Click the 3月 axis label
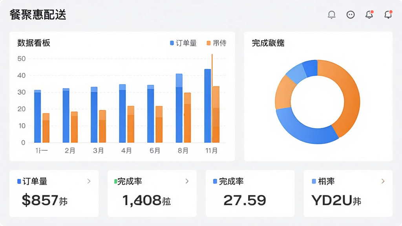Image resolution: width=402 pixels, height=226 pixels. tap(98, 150)
